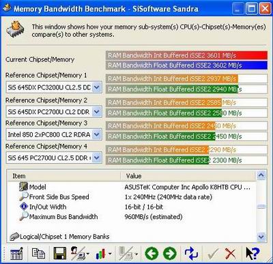Click the blue Float Buffered 3602 MB/s bar
This screenshot has width=273, height=264.
point(186,65)
